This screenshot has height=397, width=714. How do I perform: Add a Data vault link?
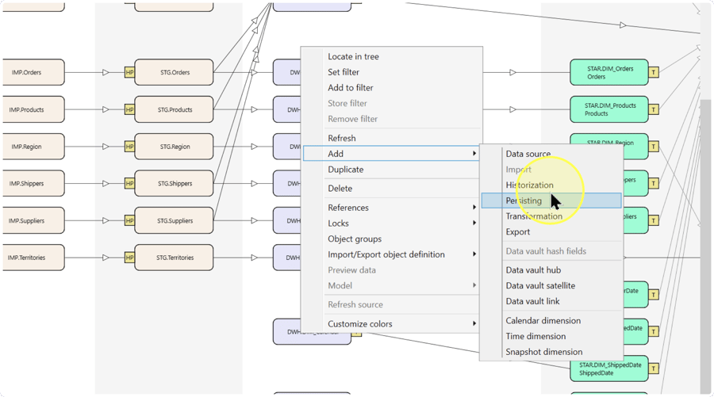[x=551, y=301]
